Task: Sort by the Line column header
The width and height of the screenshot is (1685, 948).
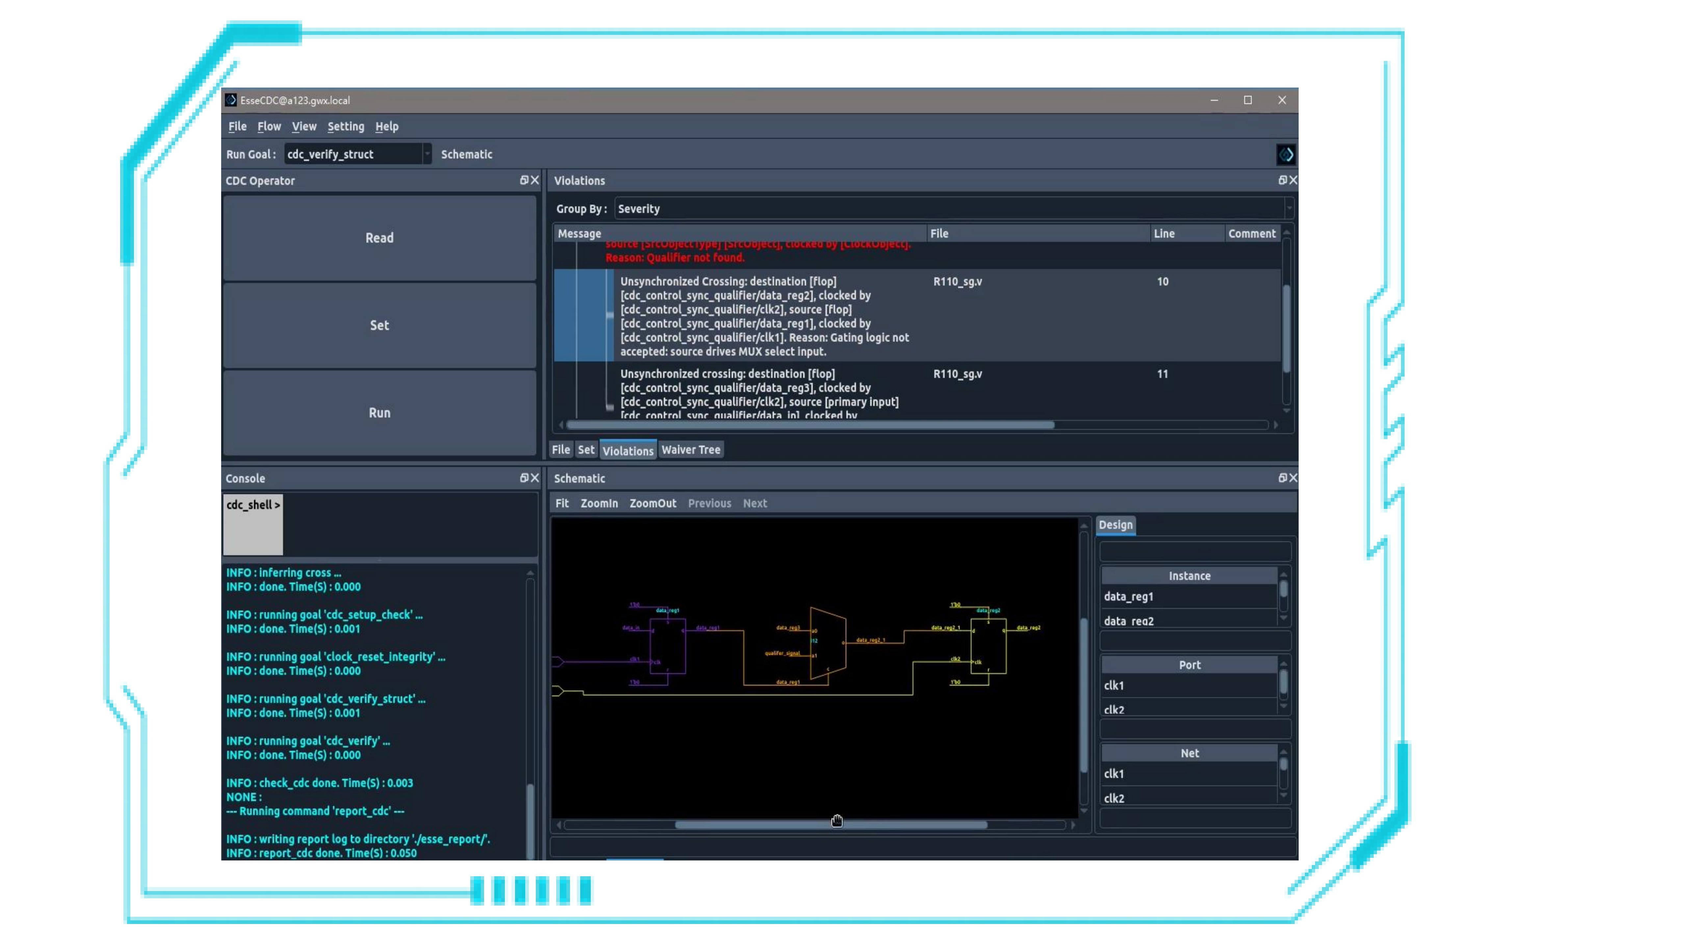Action: (1188, 234)
